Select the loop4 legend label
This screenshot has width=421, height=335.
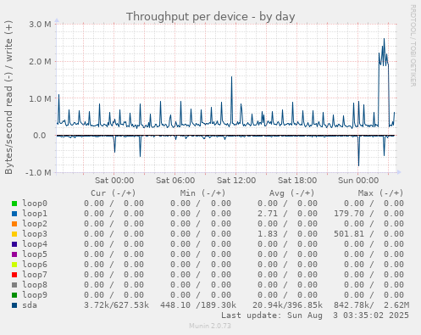point(35,244)
